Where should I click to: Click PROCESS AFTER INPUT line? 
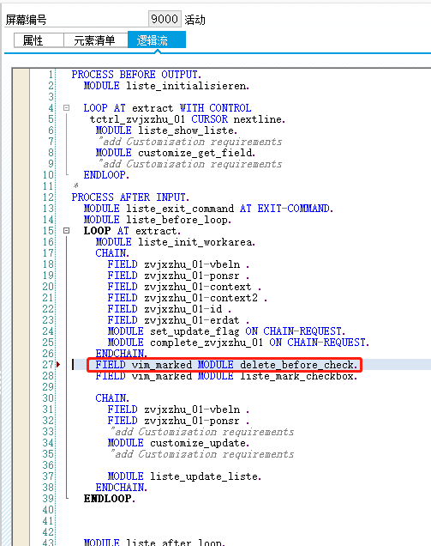click(x=130, y=197)
